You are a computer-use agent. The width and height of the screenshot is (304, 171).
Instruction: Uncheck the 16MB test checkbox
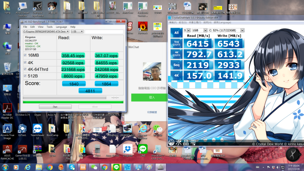(25, 55)
